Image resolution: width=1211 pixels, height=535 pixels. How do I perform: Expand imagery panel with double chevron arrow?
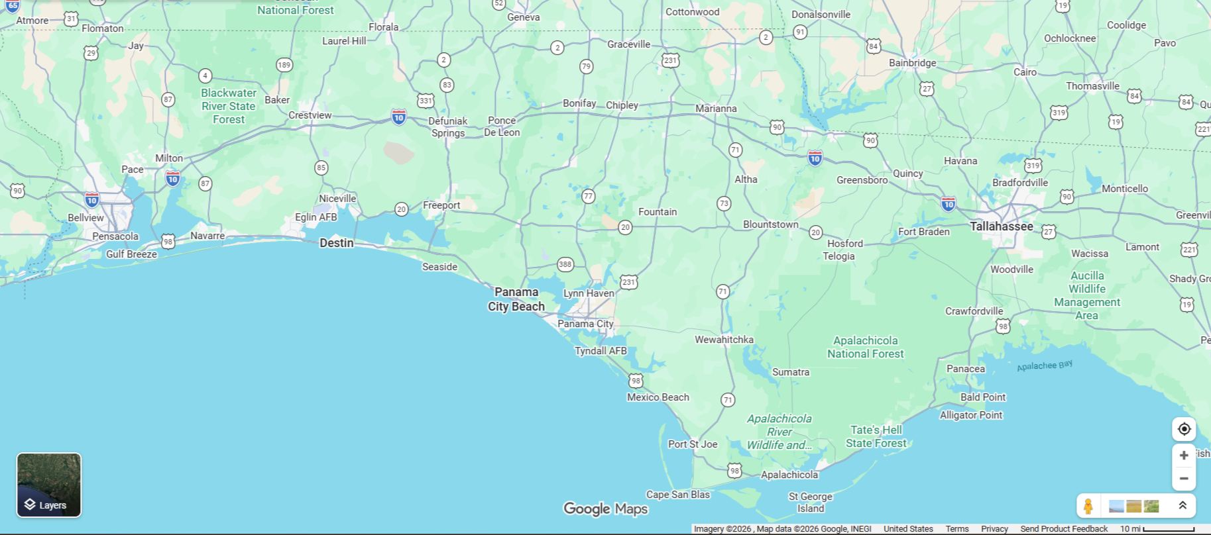point(1182,506)
